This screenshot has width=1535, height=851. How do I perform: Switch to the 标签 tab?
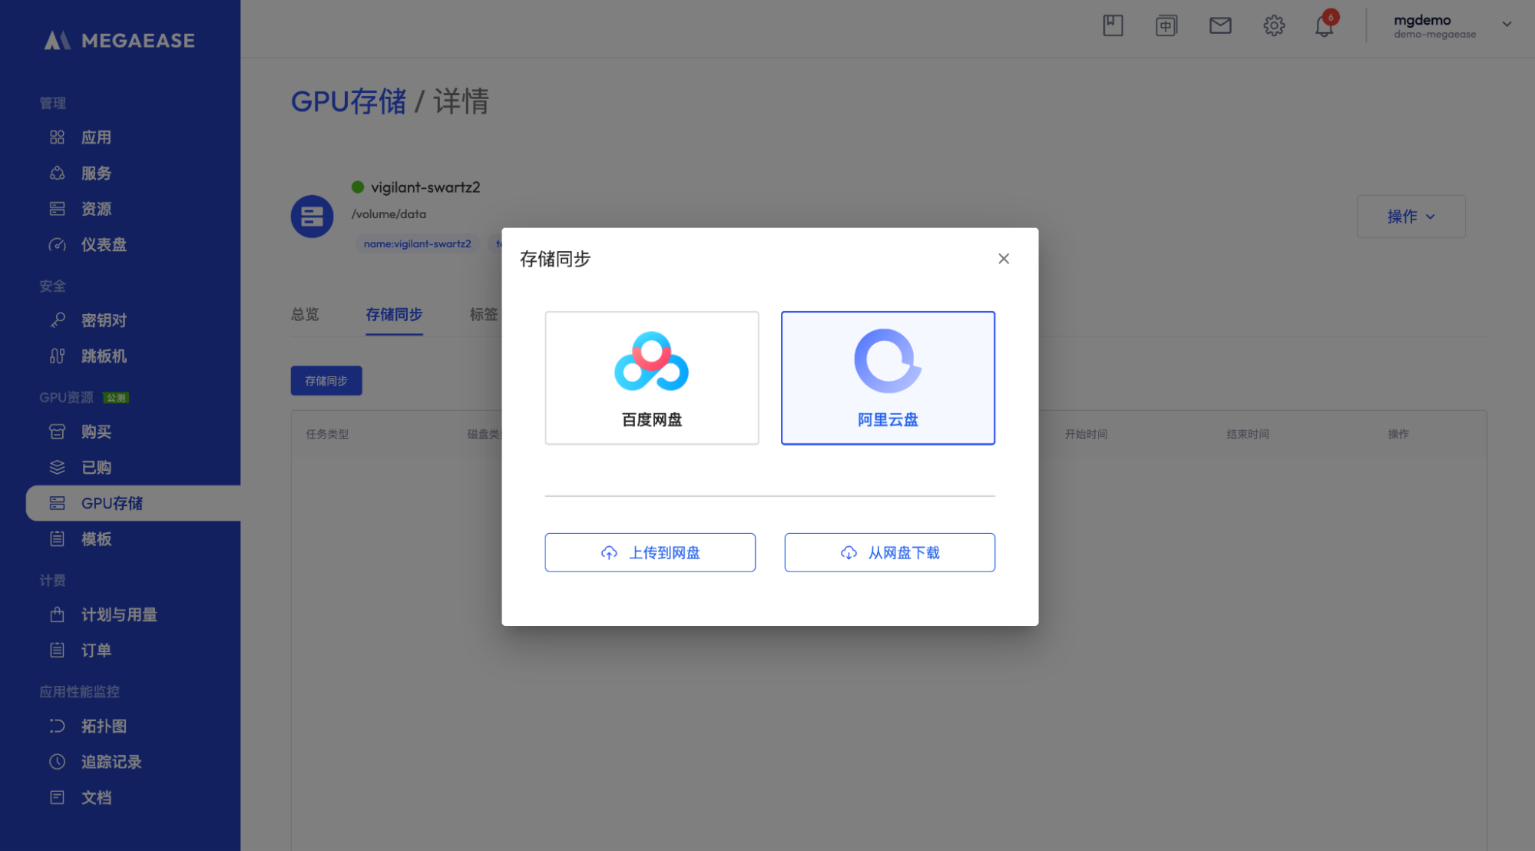pos(484,314)
